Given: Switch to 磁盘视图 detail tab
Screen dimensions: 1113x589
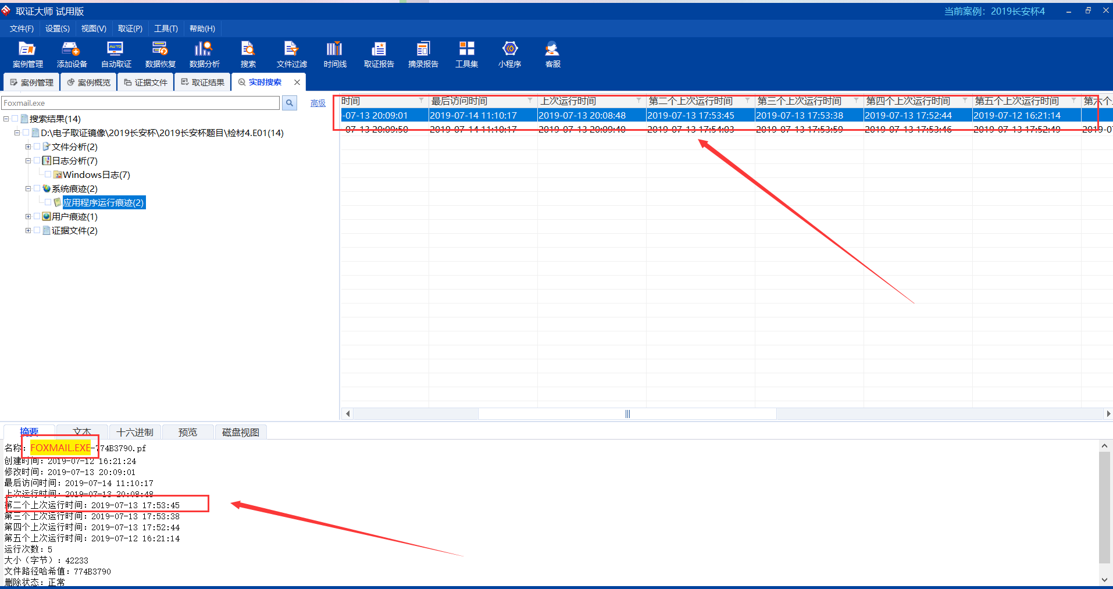Looking at the screenshot, I should 241,432.
